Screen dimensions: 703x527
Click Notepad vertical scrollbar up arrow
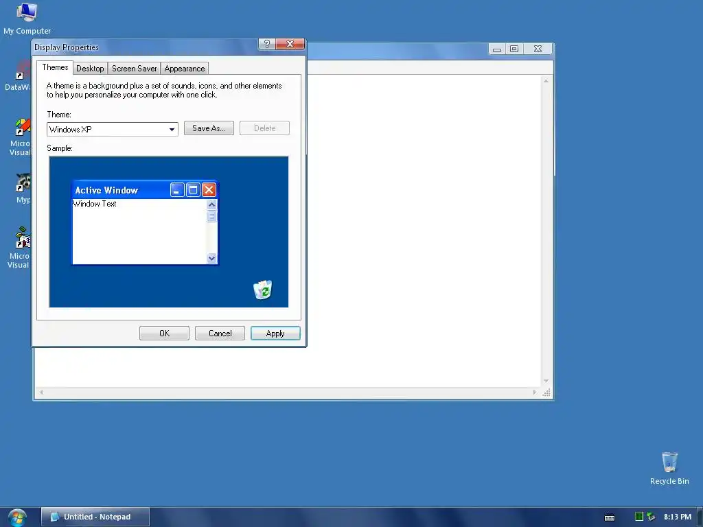coord(546,81)
